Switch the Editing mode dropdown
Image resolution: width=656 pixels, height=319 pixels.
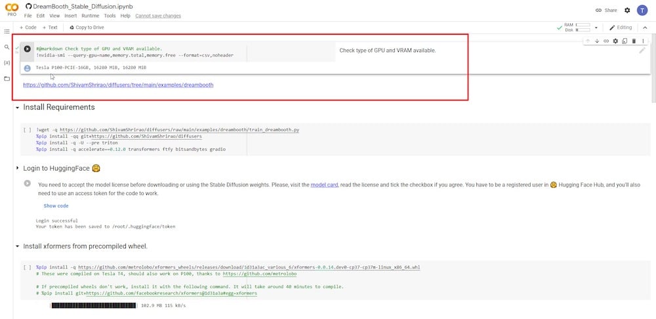[621, 28]
